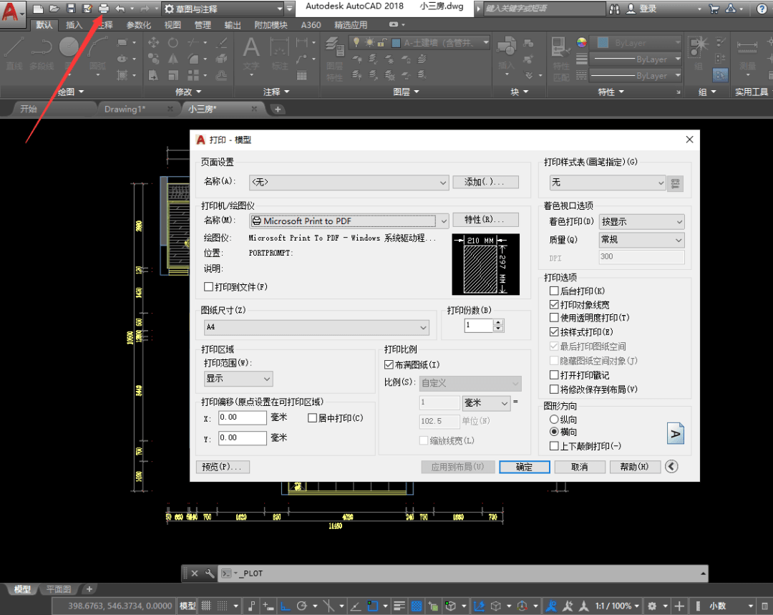Image resolution: width=773 pixels, height=615 pixels.
Task: Click the sign-in (登录) user icon
Action: pyautogui.click(x=631, y=9)
